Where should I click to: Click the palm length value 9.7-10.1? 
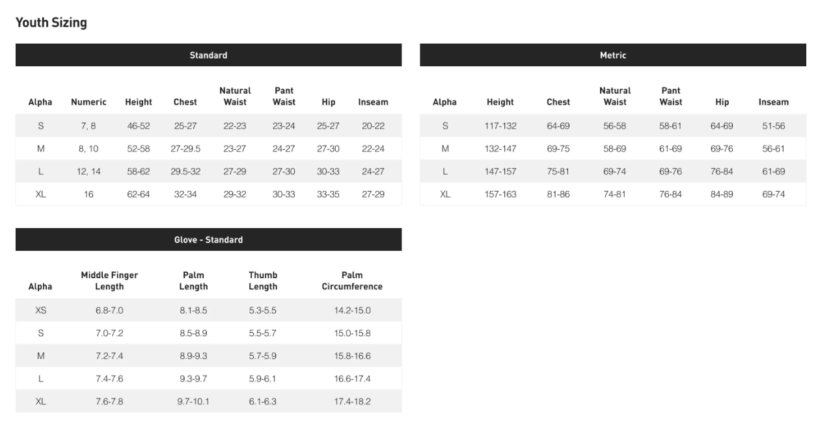[193, 402]
